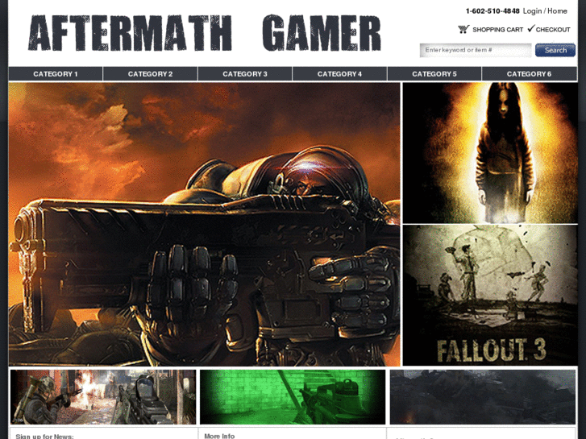586x439 pixels.
Task: Open the CATEGORY 5 menu item
Action: tap(434, 74)
